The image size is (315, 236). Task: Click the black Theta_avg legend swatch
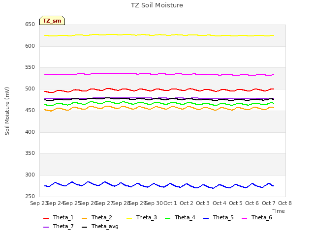click(x=84, y=227)
